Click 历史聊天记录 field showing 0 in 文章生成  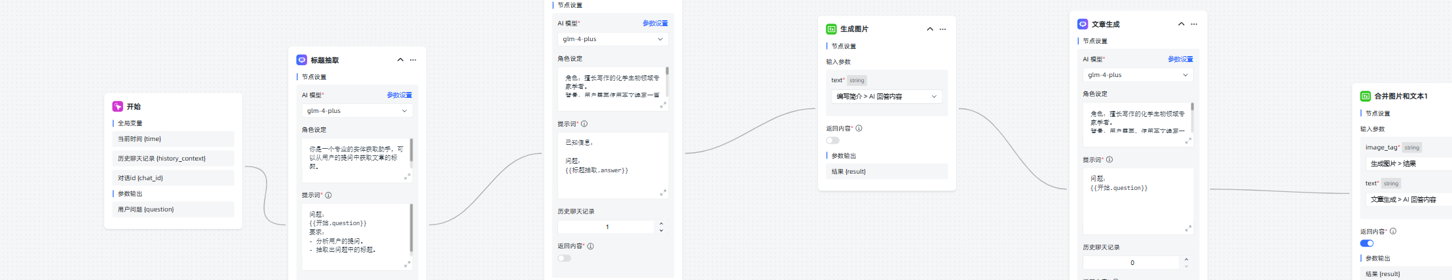pos(1132,263)
